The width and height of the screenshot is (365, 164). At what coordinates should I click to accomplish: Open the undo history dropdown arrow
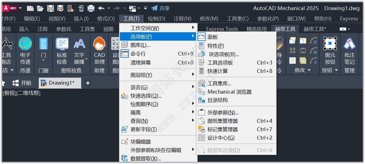coord(109,8)
